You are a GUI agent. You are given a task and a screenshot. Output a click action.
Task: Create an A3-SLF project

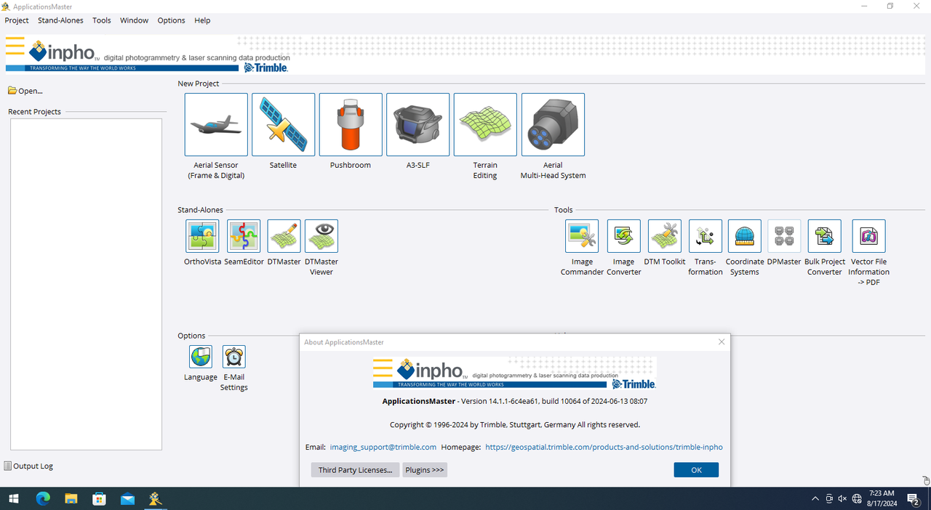(418, 124)
